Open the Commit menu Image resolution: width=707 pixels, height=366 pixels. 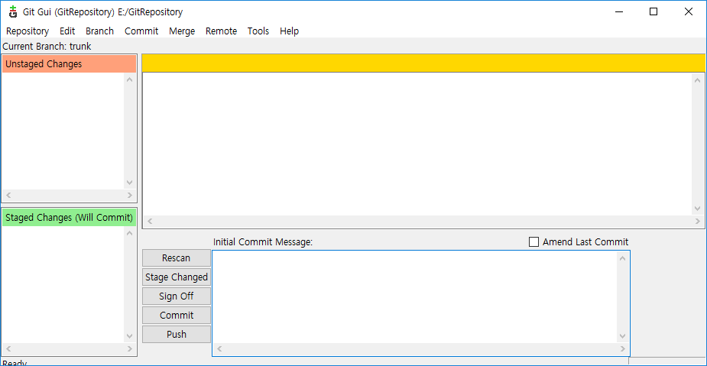(141, 31)
